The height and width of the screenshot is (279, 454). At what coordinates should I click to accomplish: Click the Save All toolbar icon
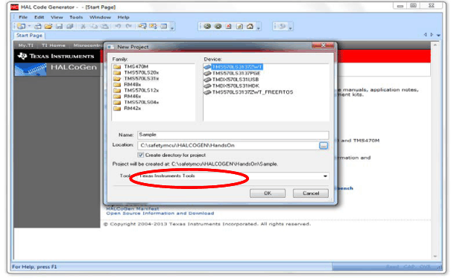click(x=70, y=26)
